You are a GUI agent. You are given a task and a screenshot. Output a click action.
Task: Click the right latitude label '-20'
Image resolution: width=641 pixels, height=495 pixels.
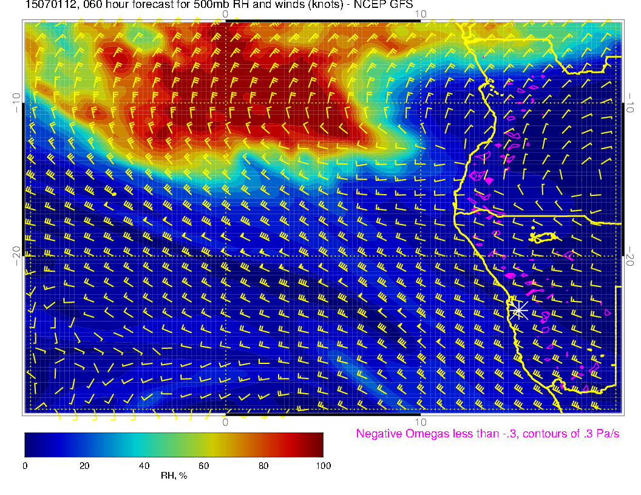[630, 255]
